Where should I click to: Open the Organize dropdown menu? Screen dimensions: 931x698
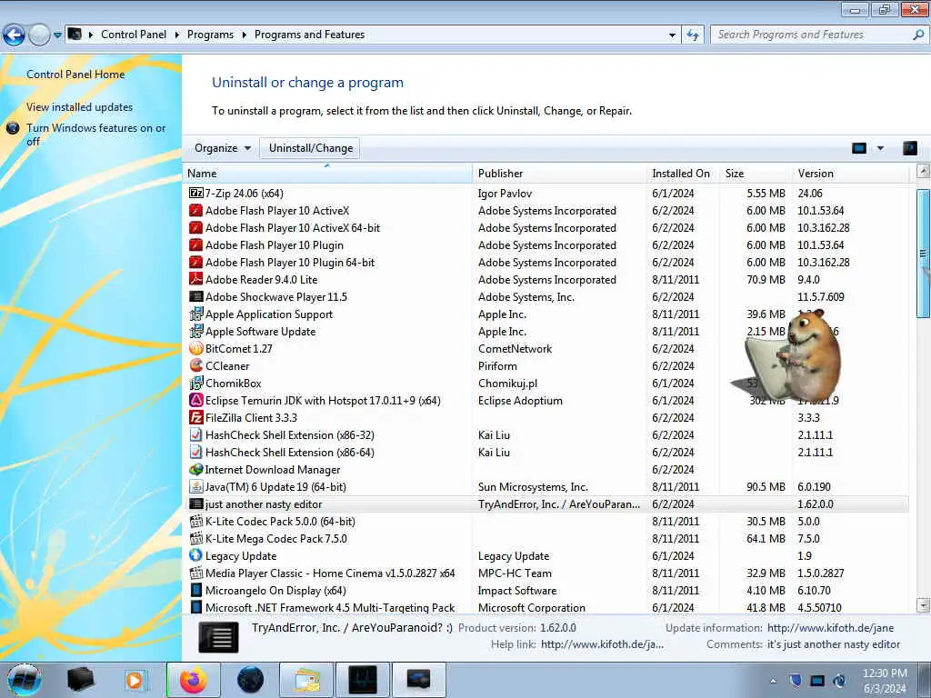pyautogui.click(x=222, y=148)
